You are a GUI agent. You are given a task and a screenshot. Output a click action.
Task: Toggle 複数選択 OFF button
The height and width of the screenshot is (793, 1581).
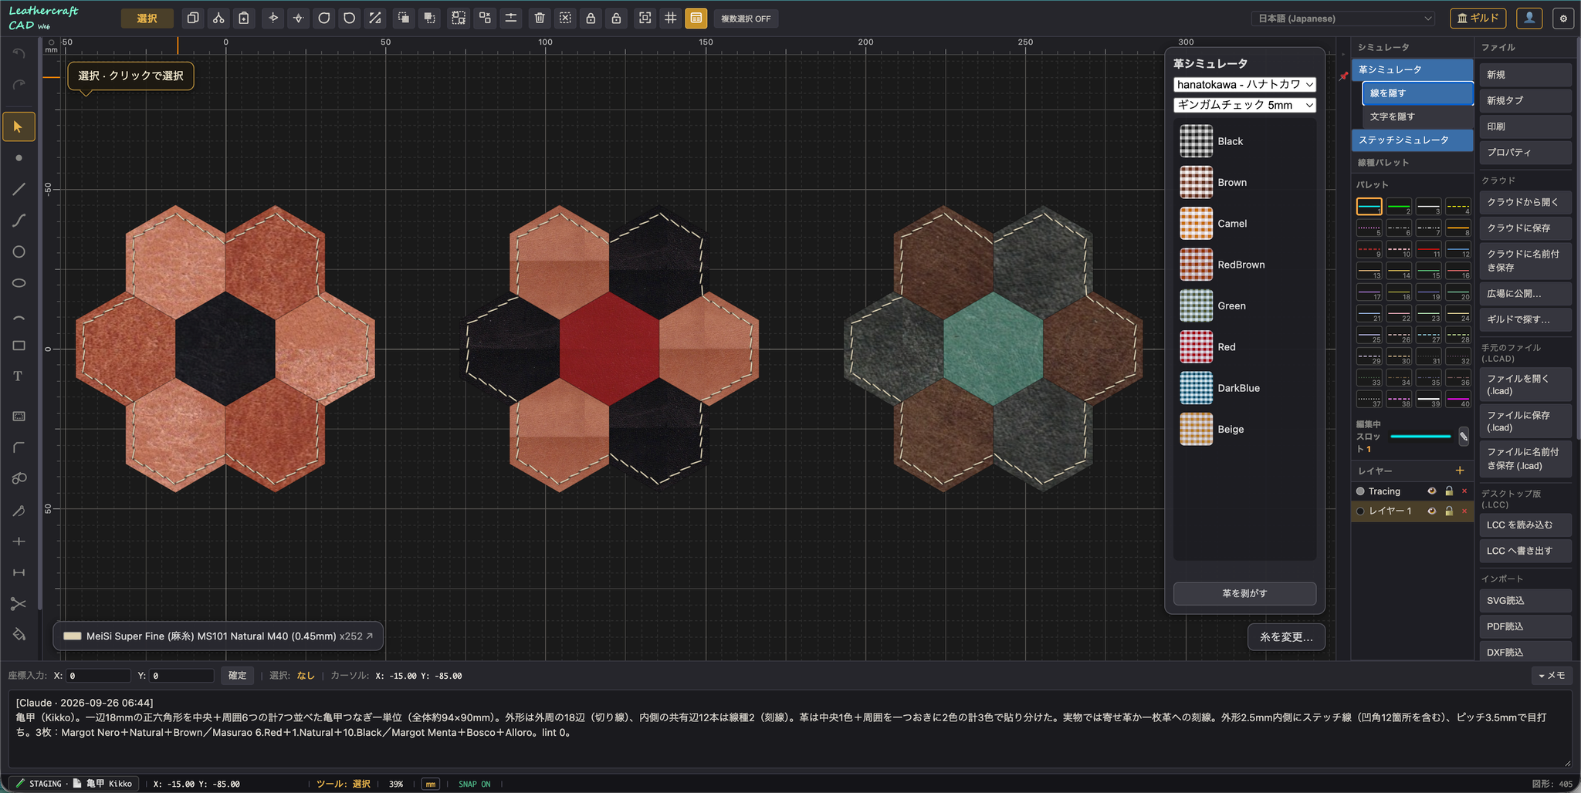[x=746, y=19]
